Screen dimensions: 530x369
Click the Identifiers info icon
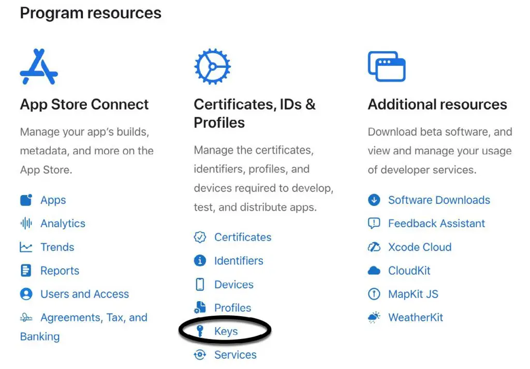click(200, 261)
